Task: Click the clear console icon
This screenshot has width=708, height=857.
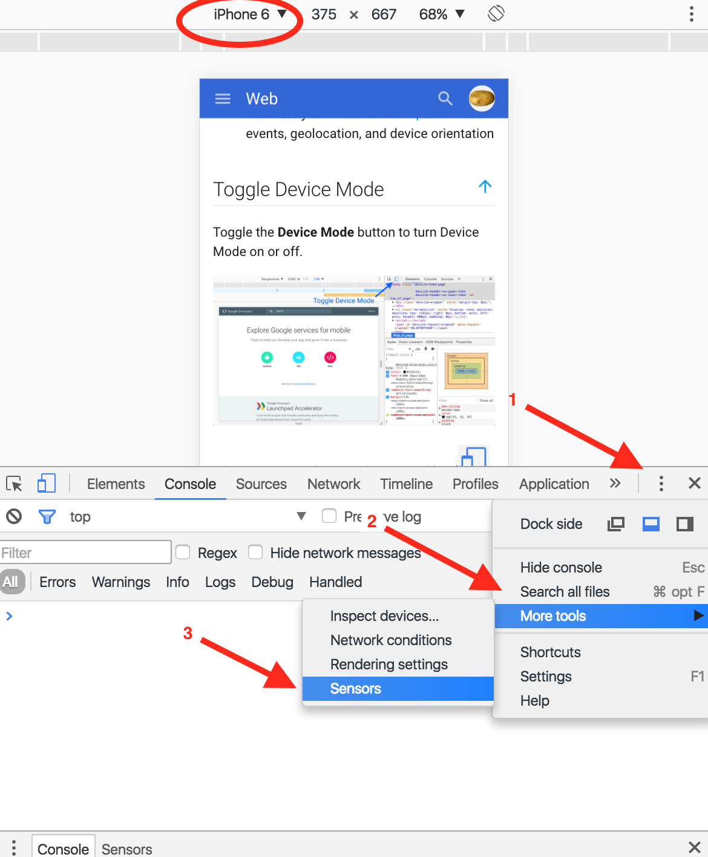Action: (x=14, y=516)
